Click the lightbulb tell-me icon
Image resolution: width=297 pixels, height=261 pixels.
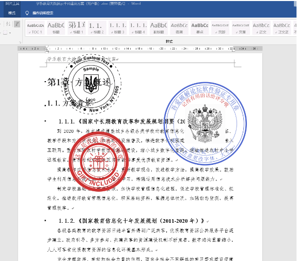[27, 13]
